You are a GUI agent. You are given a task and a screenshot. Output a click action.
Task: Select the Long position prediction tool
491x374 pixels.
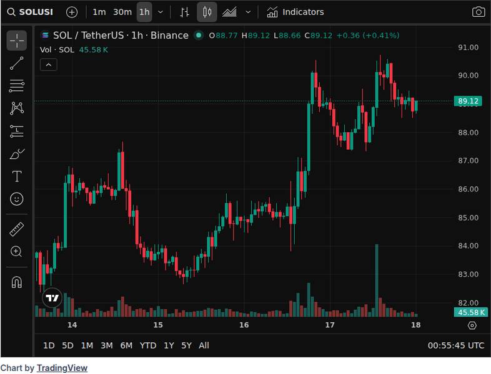coord(17,132)
